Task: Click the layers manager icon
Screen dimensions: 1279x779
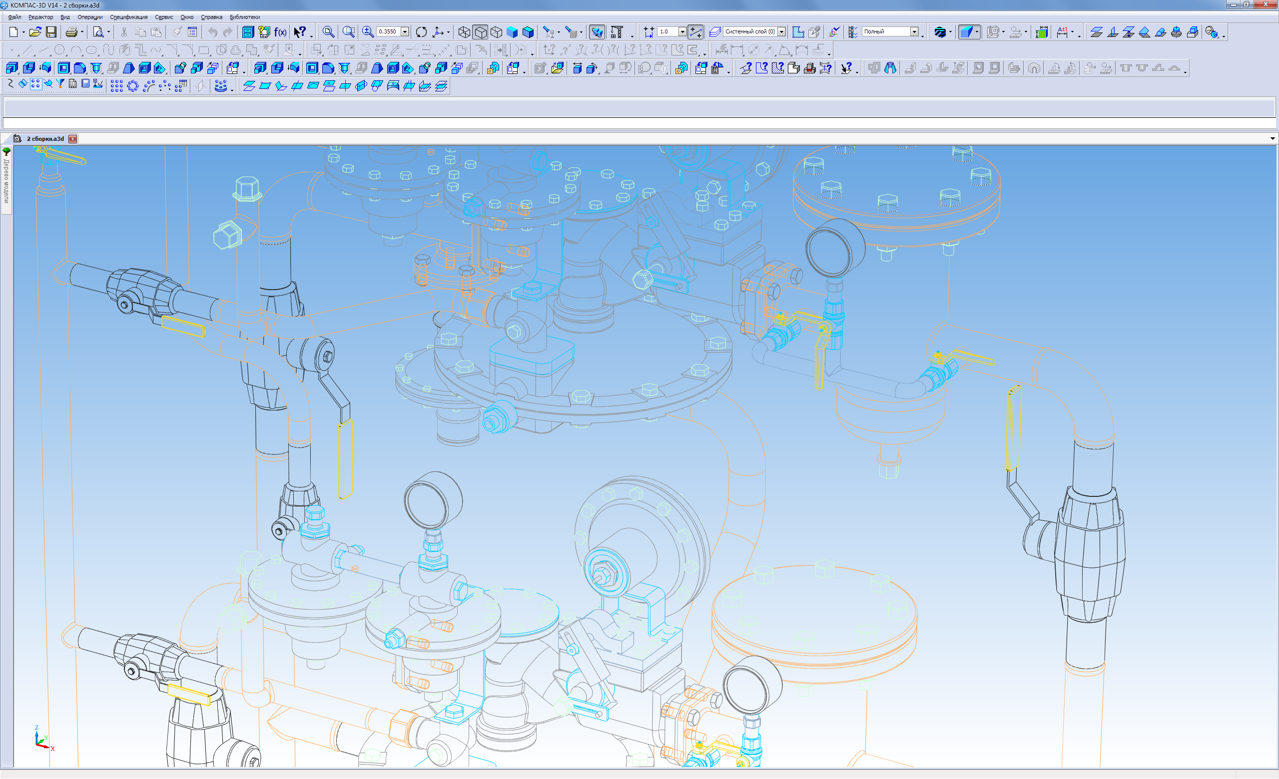Action: (x=715, y=32)
